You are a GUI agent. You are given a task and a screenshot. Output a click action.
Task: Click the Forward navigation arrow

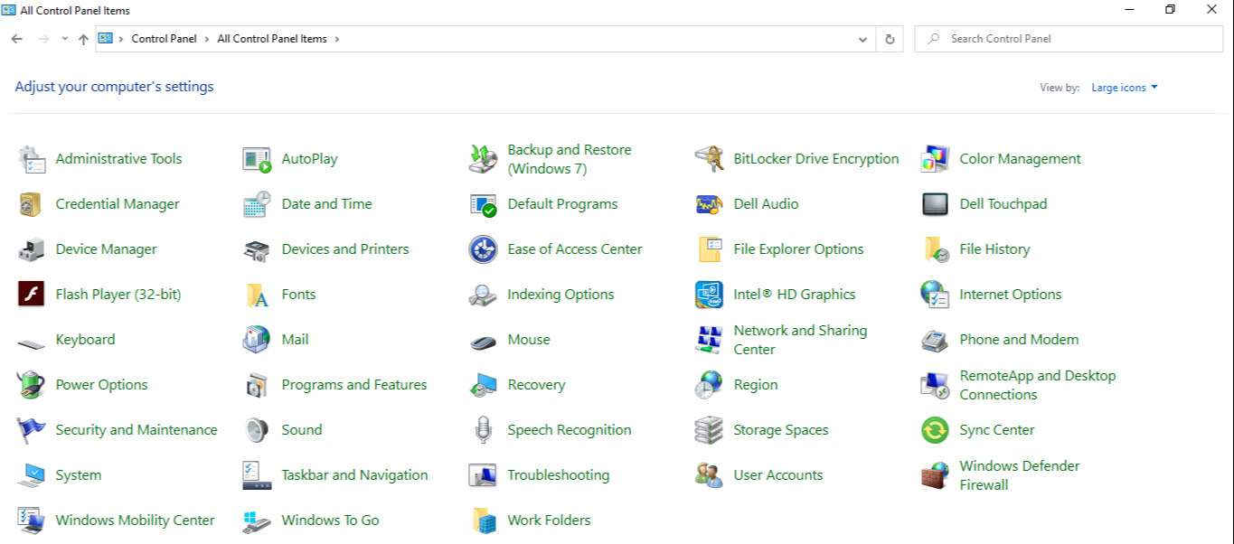click(x=42, y=39)
